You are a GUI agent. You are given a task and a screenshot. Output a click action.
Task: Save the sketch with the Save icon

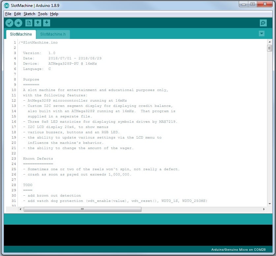tap(46, 23)
